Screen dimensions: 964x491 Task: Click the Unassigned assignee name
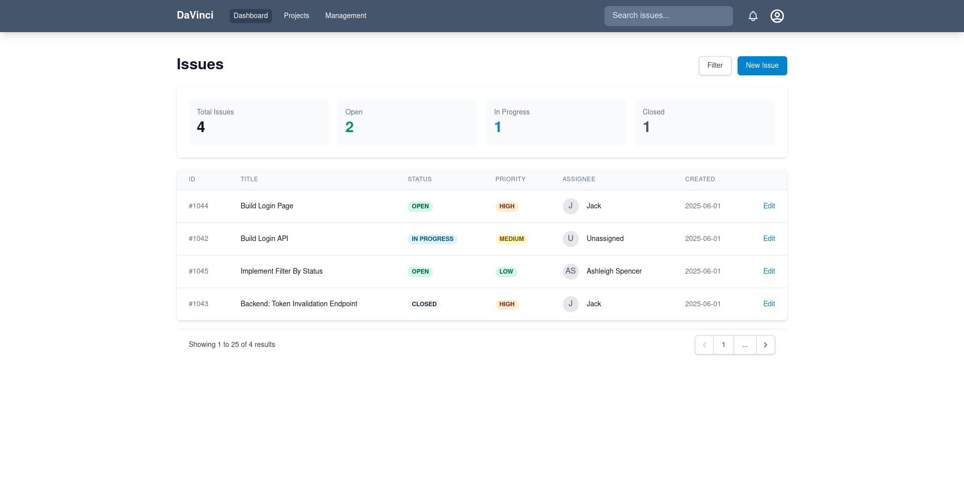pos(605,239)
